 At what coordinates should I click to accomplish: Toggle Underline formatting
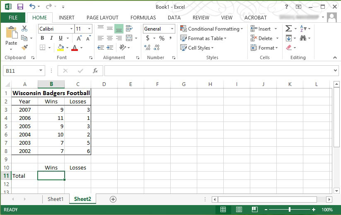60,38
